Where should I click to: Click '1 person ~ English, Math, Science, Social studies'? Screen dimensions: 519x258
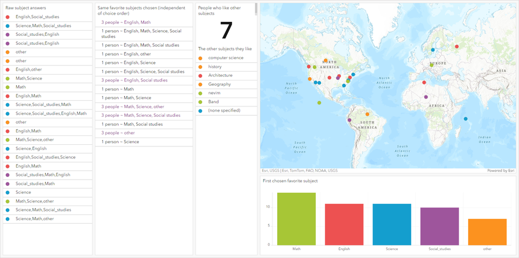click(144, 34)
